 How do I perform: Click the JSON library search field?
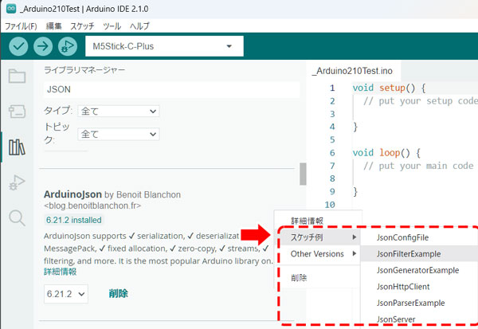pos(171,89)
